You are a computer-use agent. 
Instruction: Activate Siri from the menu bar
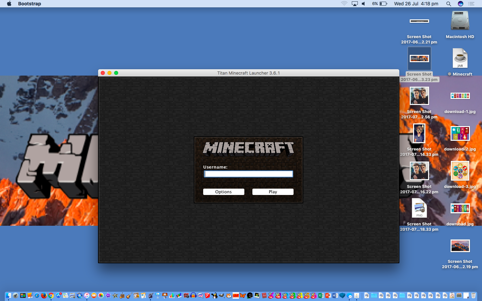(x=461, y=4)
